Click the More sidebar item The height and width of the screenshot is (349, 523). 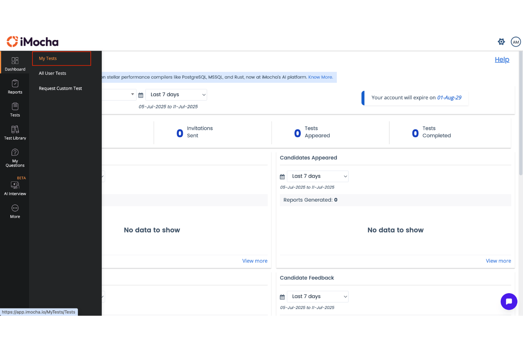[15, 212]
